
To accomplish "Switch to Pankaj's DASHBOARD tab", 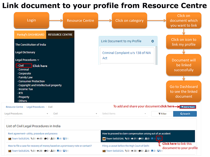I will 30,35.
